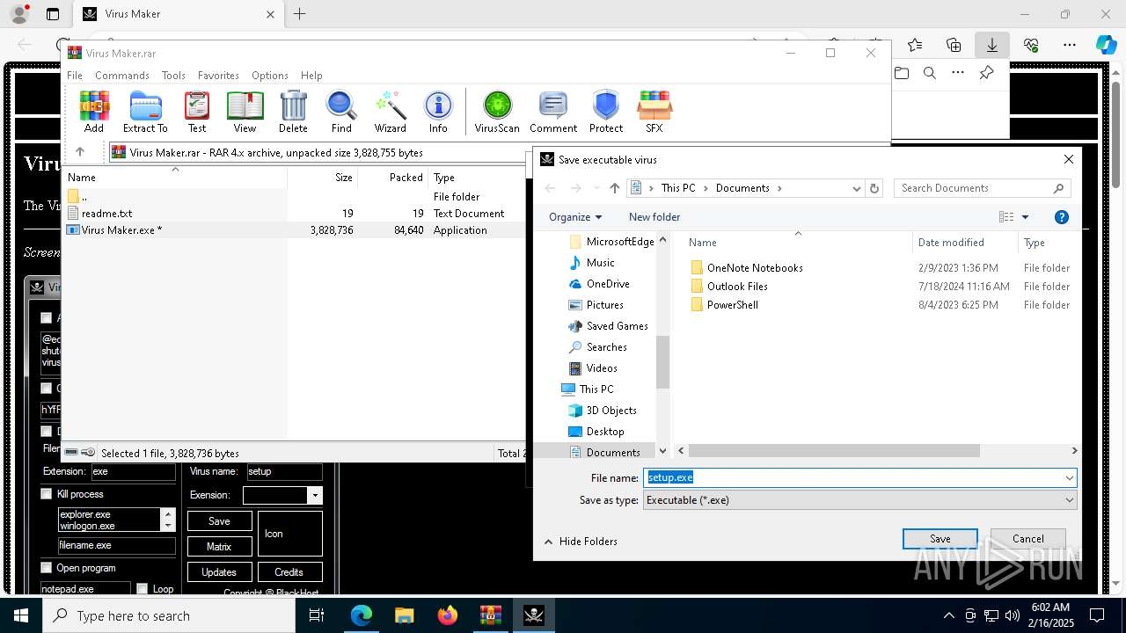Image resolution: width=1126 pixels, height=633 pixels.
Task: Click Save button in Save dialog
Action: [x=940, y=539]
